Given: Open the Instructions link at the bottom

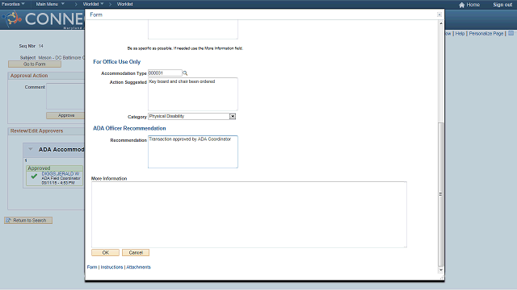Looking at the screenshot, I should pos(111,267).
